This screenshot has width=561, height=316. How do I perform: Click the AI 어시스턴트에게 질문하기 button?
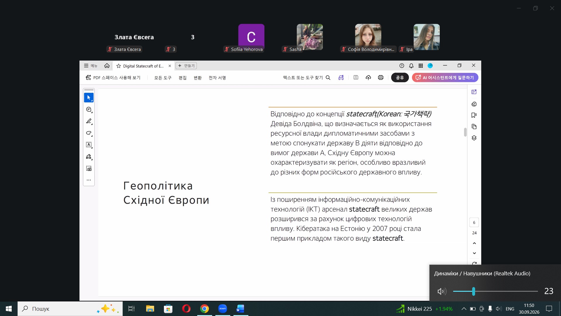point(445,78)
